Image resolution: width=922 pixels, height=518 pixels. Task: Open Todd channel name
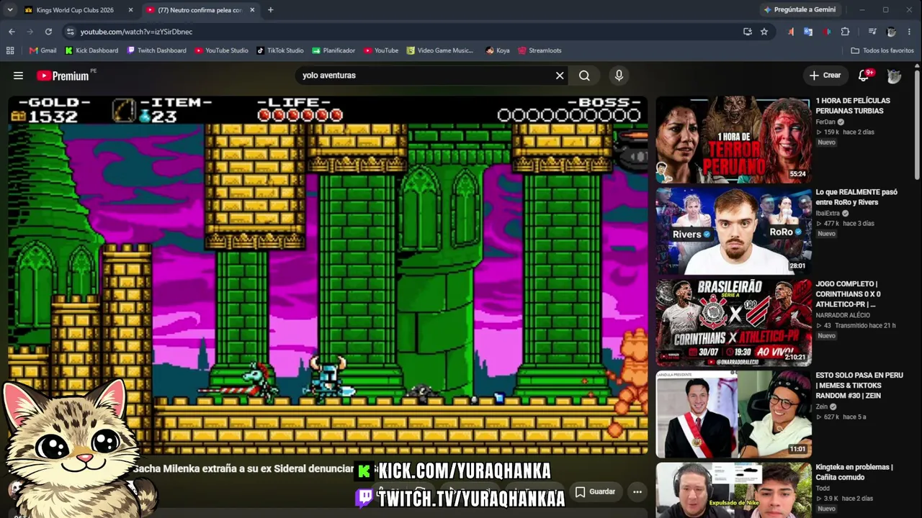click(x=823, y=489)
